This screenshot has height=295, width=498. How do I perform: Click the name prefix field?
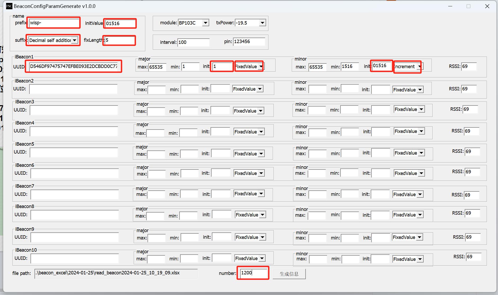54,23
